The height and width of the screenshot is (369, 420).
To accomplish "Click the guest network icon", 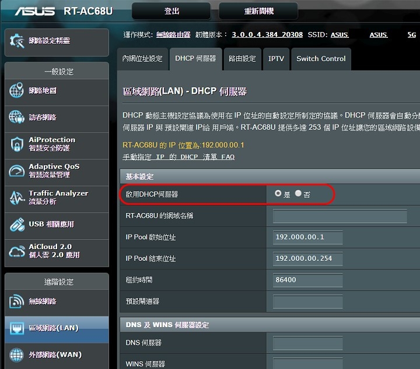I will point(16,117).
